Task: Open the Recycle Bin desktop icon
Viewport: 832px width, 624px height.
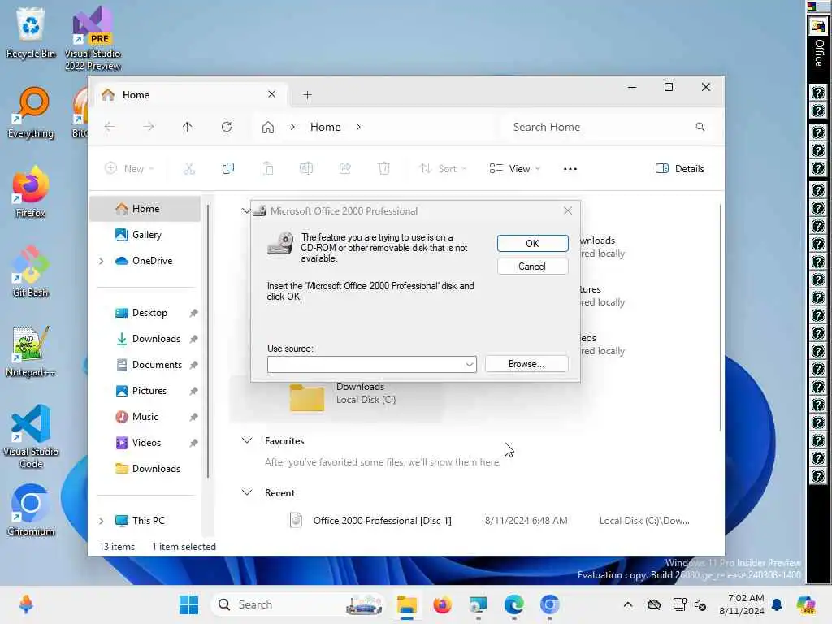Action: (31, 32)
